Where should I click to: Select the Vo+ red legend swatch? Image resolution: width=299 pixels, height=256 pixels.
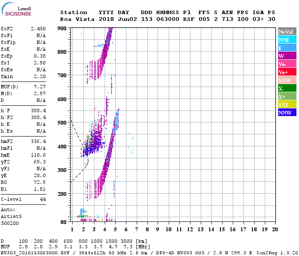[x=287, y=72]
